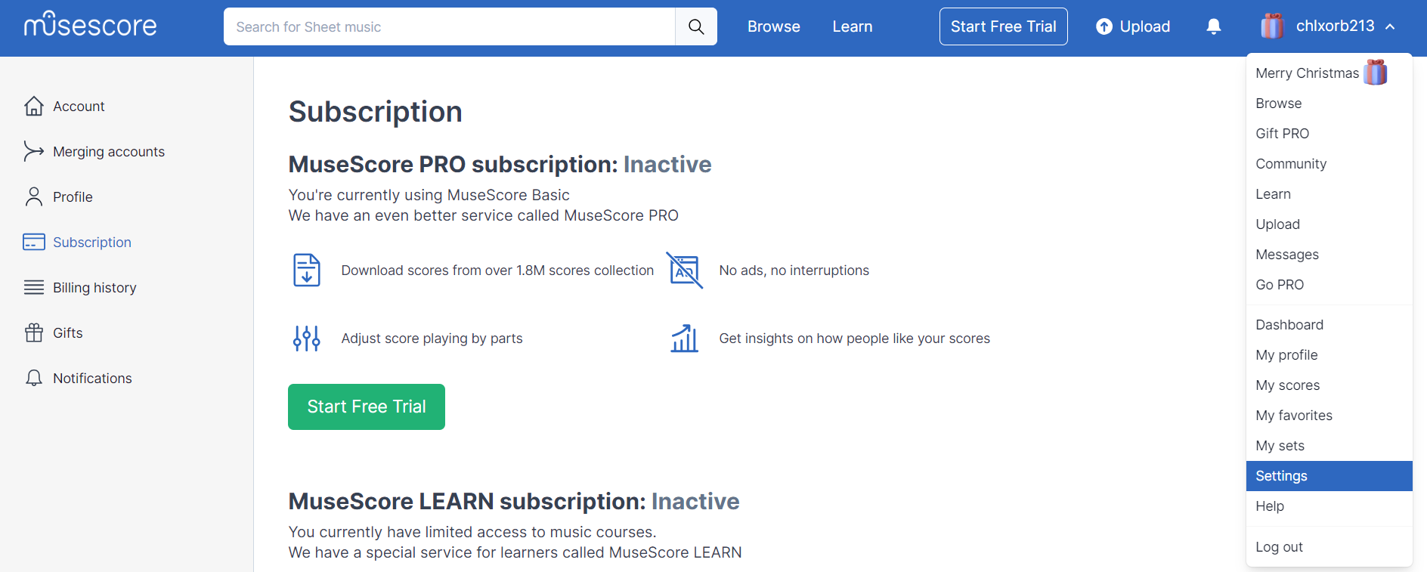The image size is (1427, 572).
Task: Open Learn in the top navigation
Action: (x=853, y=26)
